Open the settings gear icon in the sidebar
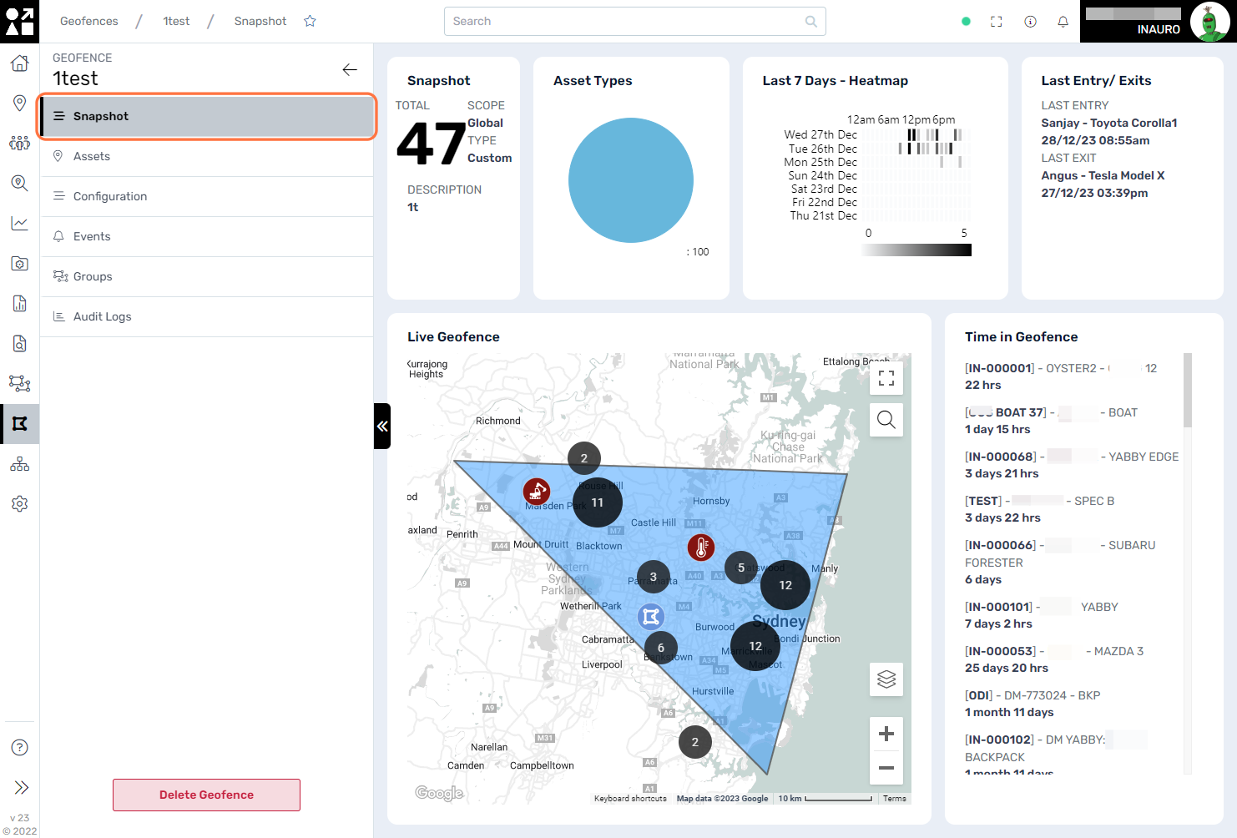 pos(19,503)
